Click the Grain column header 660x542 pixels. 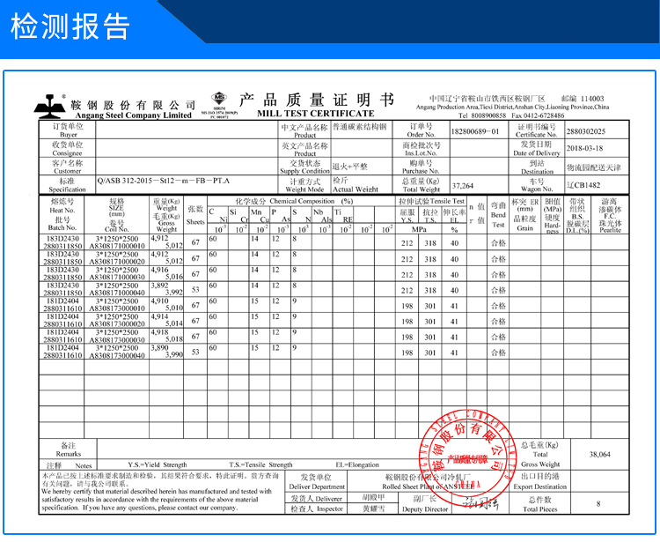coord(524,228)
